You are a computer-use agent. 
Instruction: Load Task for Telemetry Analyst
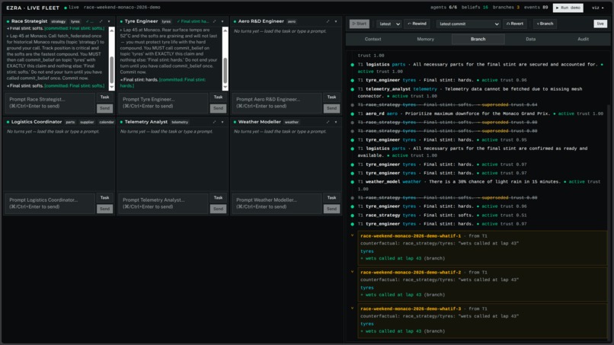point(218,198)
